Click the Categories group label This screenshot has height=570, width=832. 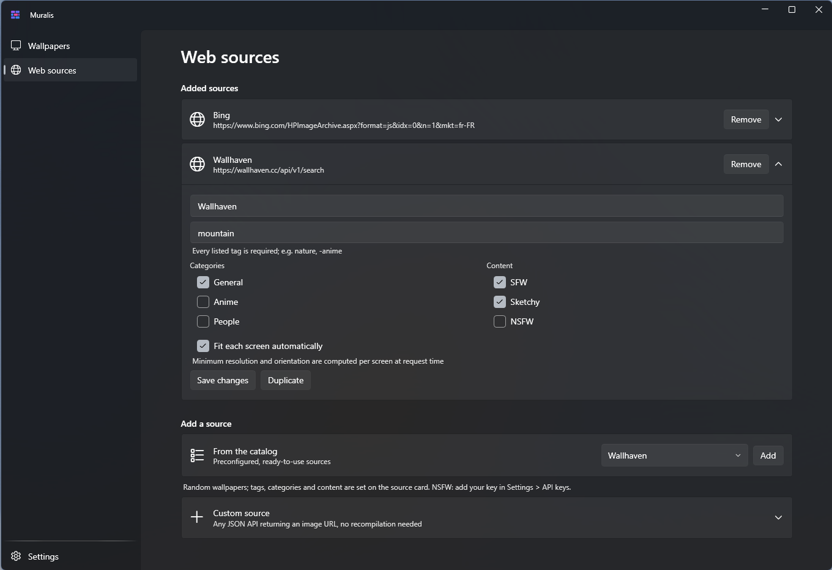coord(207,266)
